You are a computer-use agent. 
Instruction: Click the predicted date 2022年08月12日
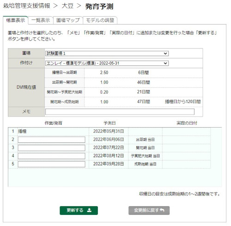[x=109, y=156]
